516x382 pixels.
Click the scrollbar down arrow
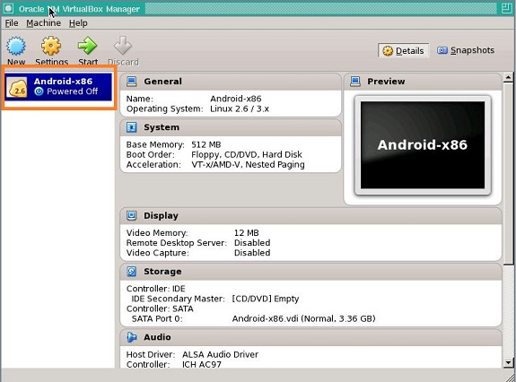(509, 363)
